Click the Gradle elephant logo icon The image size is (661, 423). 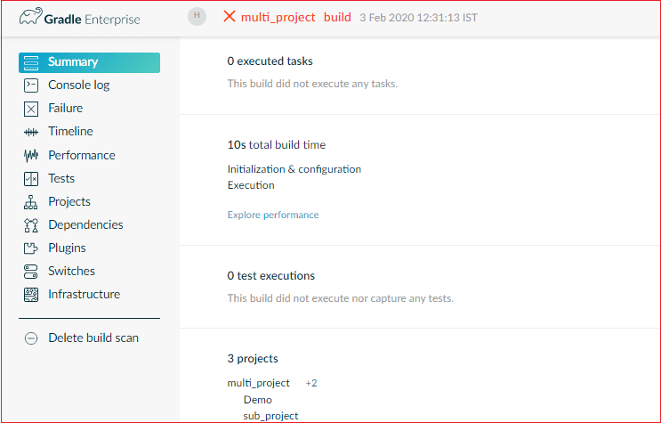pyautogui.click(x=31, y=16)
